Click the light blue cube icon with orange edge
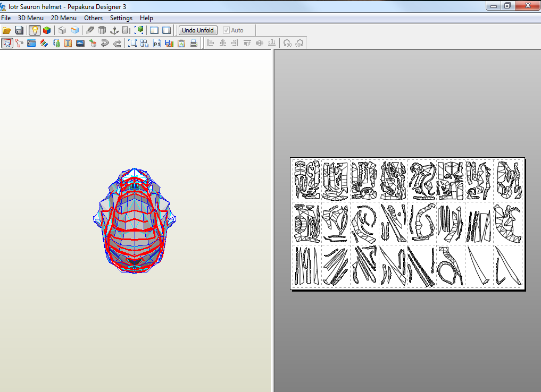The image size is (541, 392). click(75, 30)
